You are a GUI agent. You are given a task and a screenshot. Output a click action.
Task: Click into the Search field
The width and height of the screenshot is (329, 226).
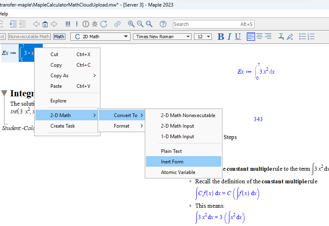click(214, 24)
